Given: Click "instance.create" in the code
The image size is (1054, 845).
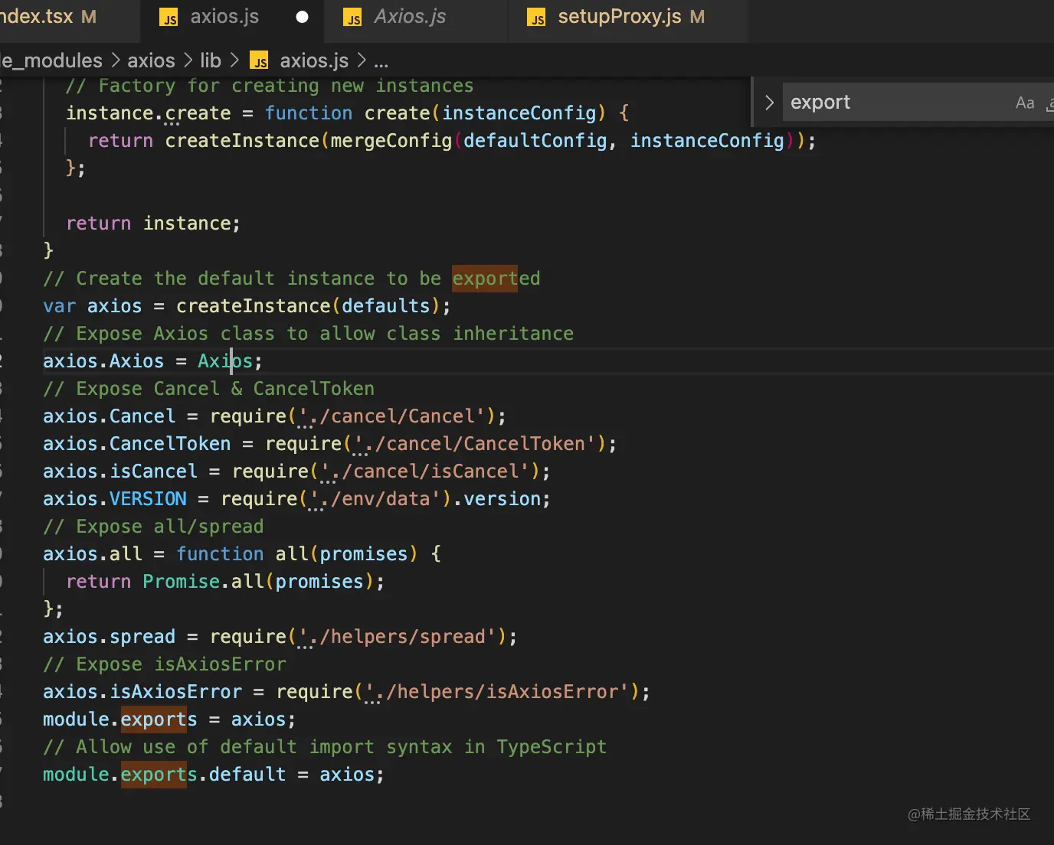Looking at the screenshot, I should click(x=149, y=113).
